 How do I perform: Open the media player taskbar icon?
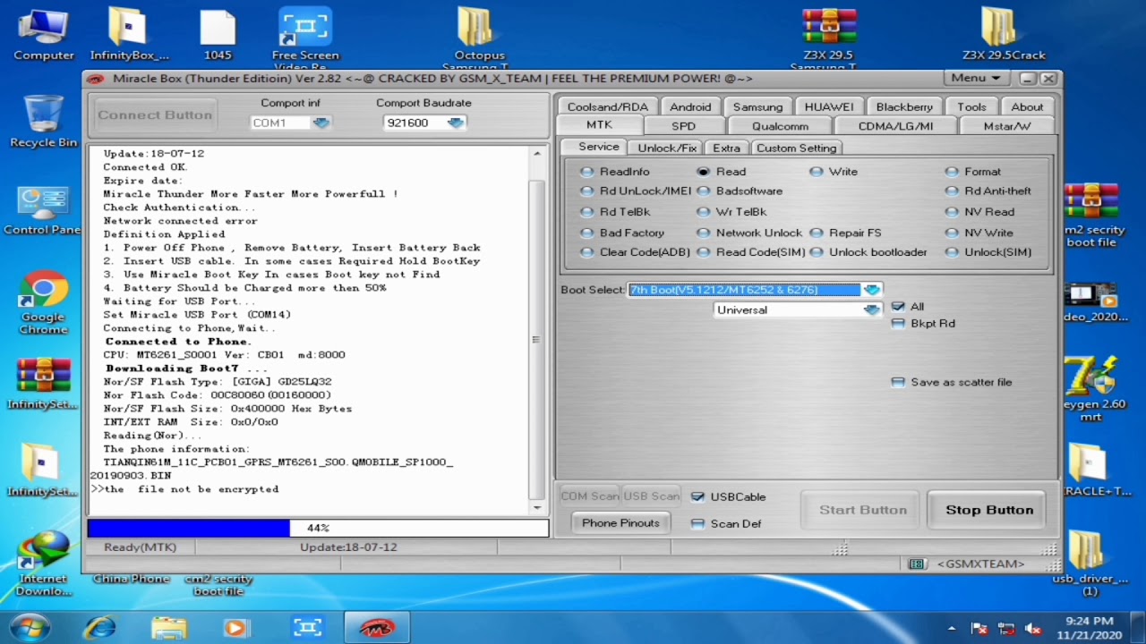(x=236, y=628)
